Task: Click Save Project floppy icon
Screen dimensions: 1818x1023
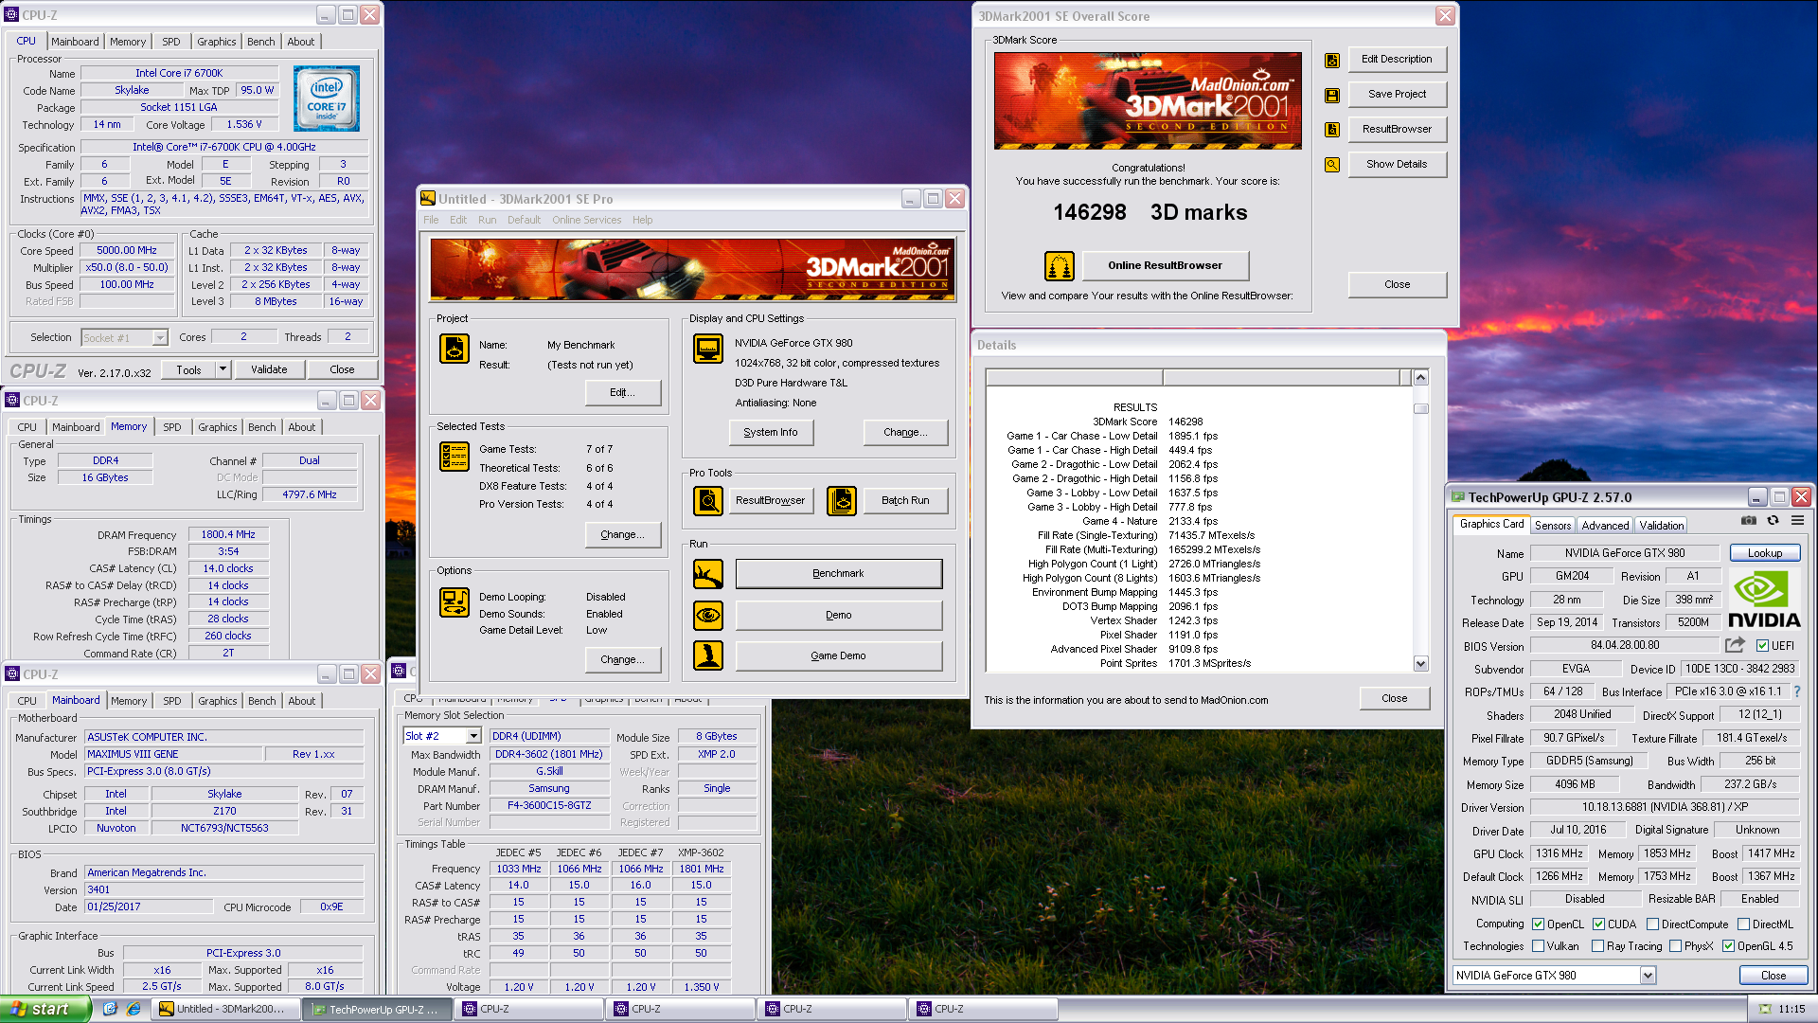Action: click(1332, 95)
